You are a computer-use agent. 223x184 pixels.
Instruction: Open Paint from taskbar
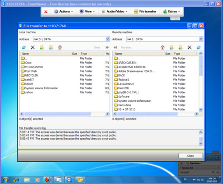[80, 180]
